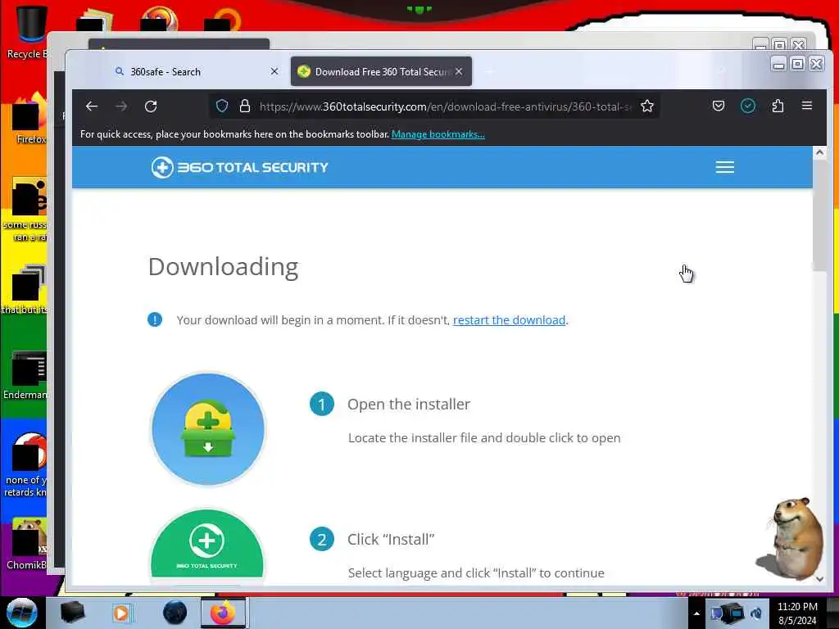
Task: View site security via padlock icon
Action: coord(244,106)
